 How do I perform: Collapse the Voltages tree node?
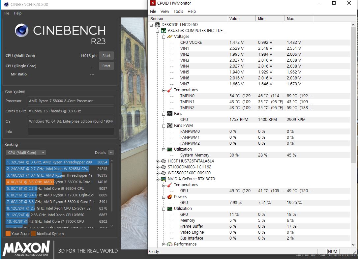coord(164,37)
